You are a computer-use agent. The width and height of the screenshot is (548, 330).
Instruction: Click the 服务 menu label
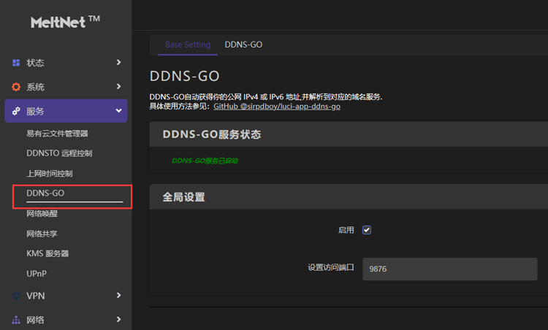35,112
